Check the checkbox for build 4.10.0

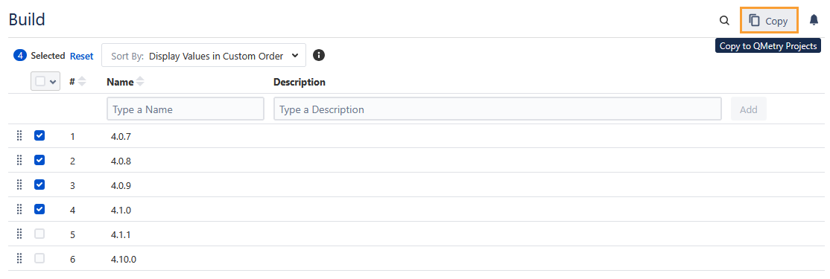(x=39, y=258)
